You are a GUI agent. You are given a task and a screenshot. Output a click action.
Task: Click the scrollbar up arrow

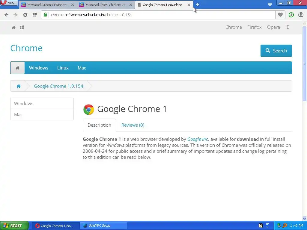pyautogui.click(x=305, y=23)
